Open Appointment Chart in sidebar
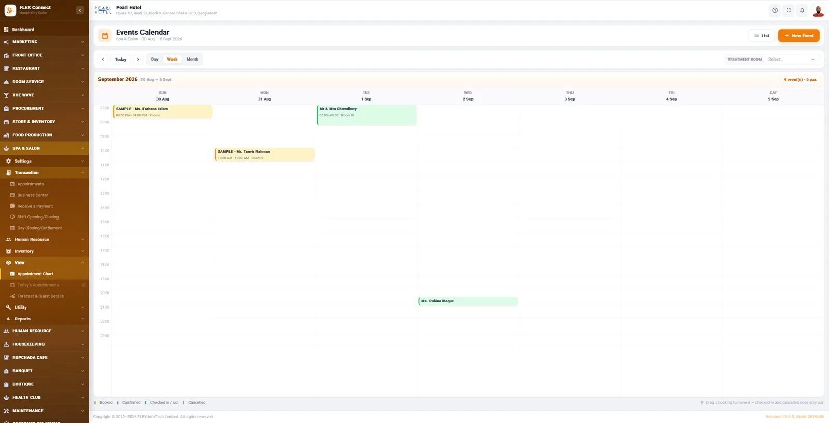Image resolution: width=829 pixels, height=423 pixels. tap(44, 274)
